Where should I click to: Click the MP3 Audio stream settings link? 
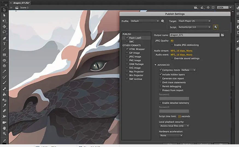(x=182, y=51)
